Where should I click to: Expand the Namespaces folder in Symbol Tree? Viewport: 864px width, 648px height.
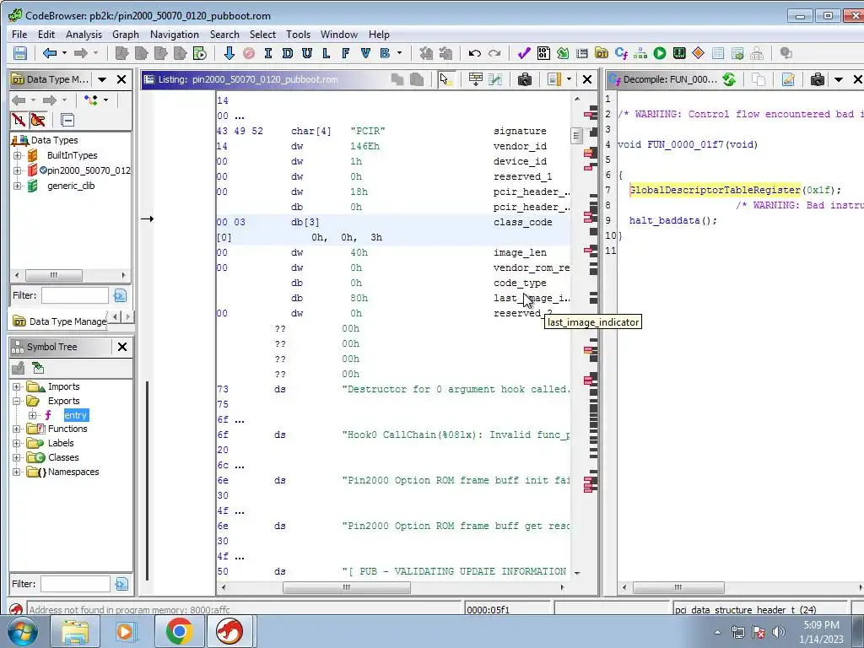[x=17, y=472]
